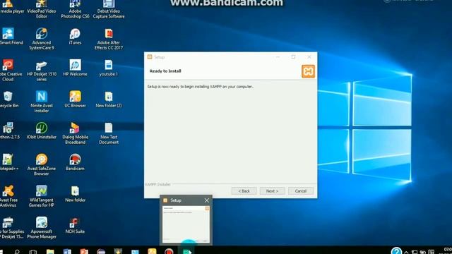The image size is (452, 254).
Task: Select HP Deskjet 1510 series icon
Action: 42,71
